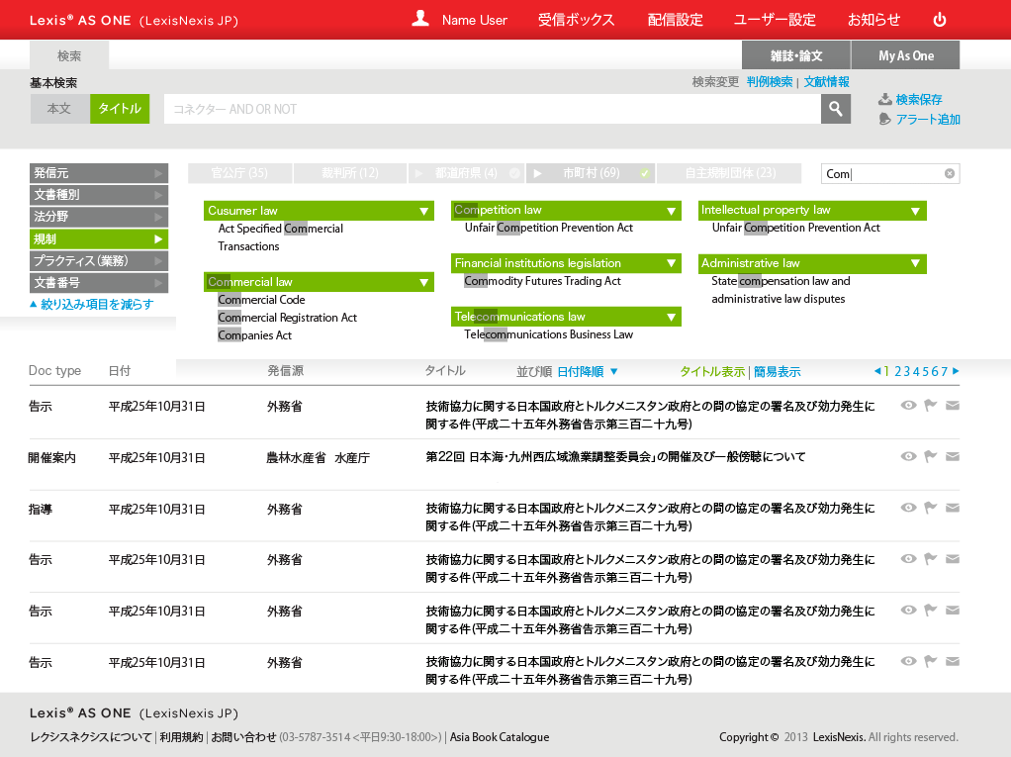The width and height of the screenshot is (1011, 757).
Task: Click the 簡易表示 view link
Action: pyautogui.click(x=777, y=372)
